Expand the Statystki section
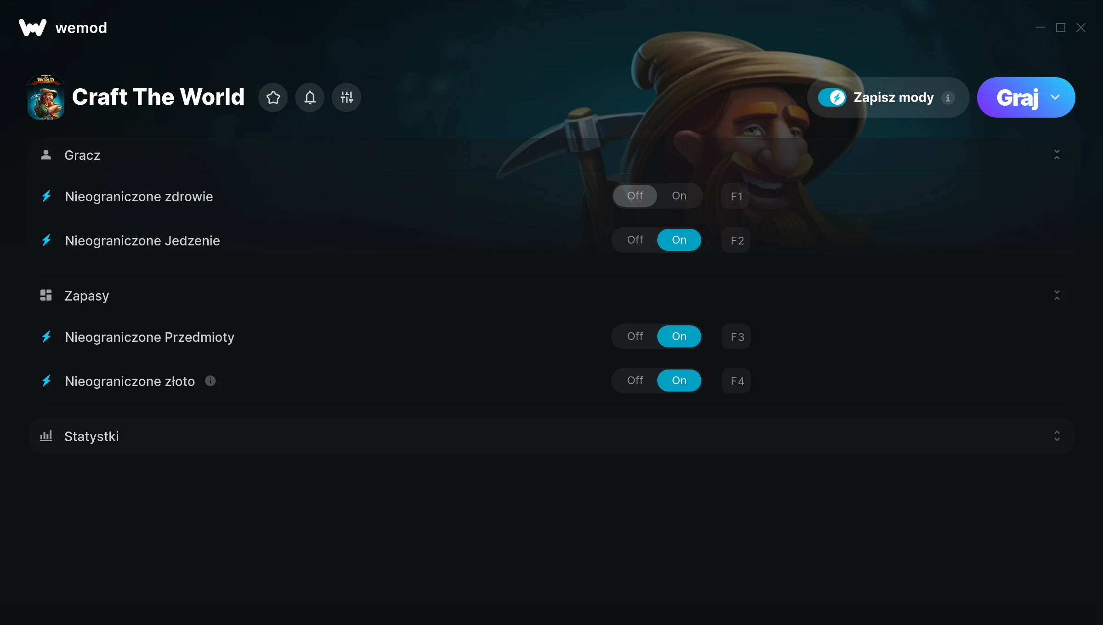 (x=1057, y=436)
